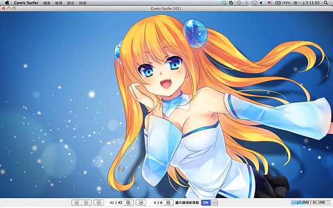This screenshot has height=208, width=333.
Task: Click the Dropbox icon in the menu bar
Action: [224, 3]
